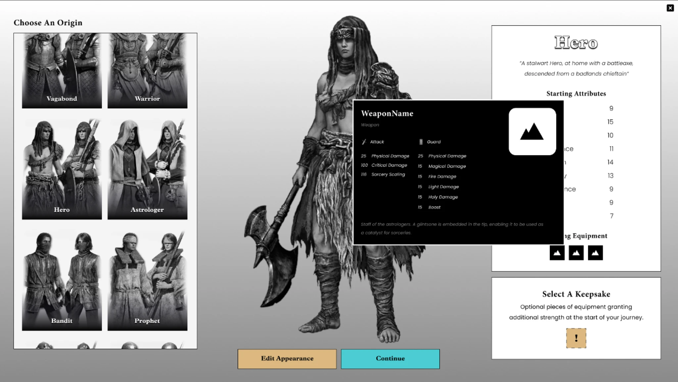Click the third starting equipment icon
678x382 pixels.
click(x=595, y=253)
